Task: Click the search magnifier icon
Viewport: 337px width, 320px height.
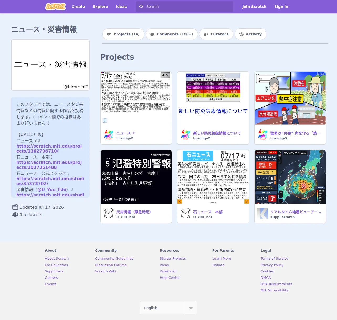Action: 141,7
